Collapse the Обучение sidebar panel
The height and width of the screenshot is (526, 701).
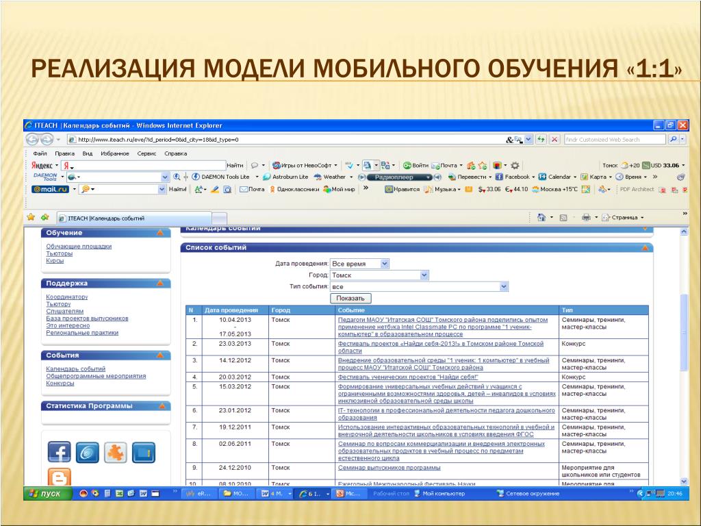(x=160, y=233)
